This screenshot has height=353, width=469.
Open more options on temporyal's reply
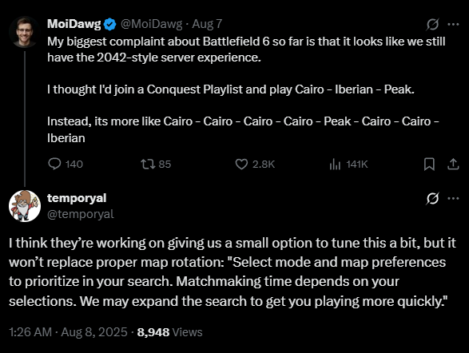pos(453,198)
